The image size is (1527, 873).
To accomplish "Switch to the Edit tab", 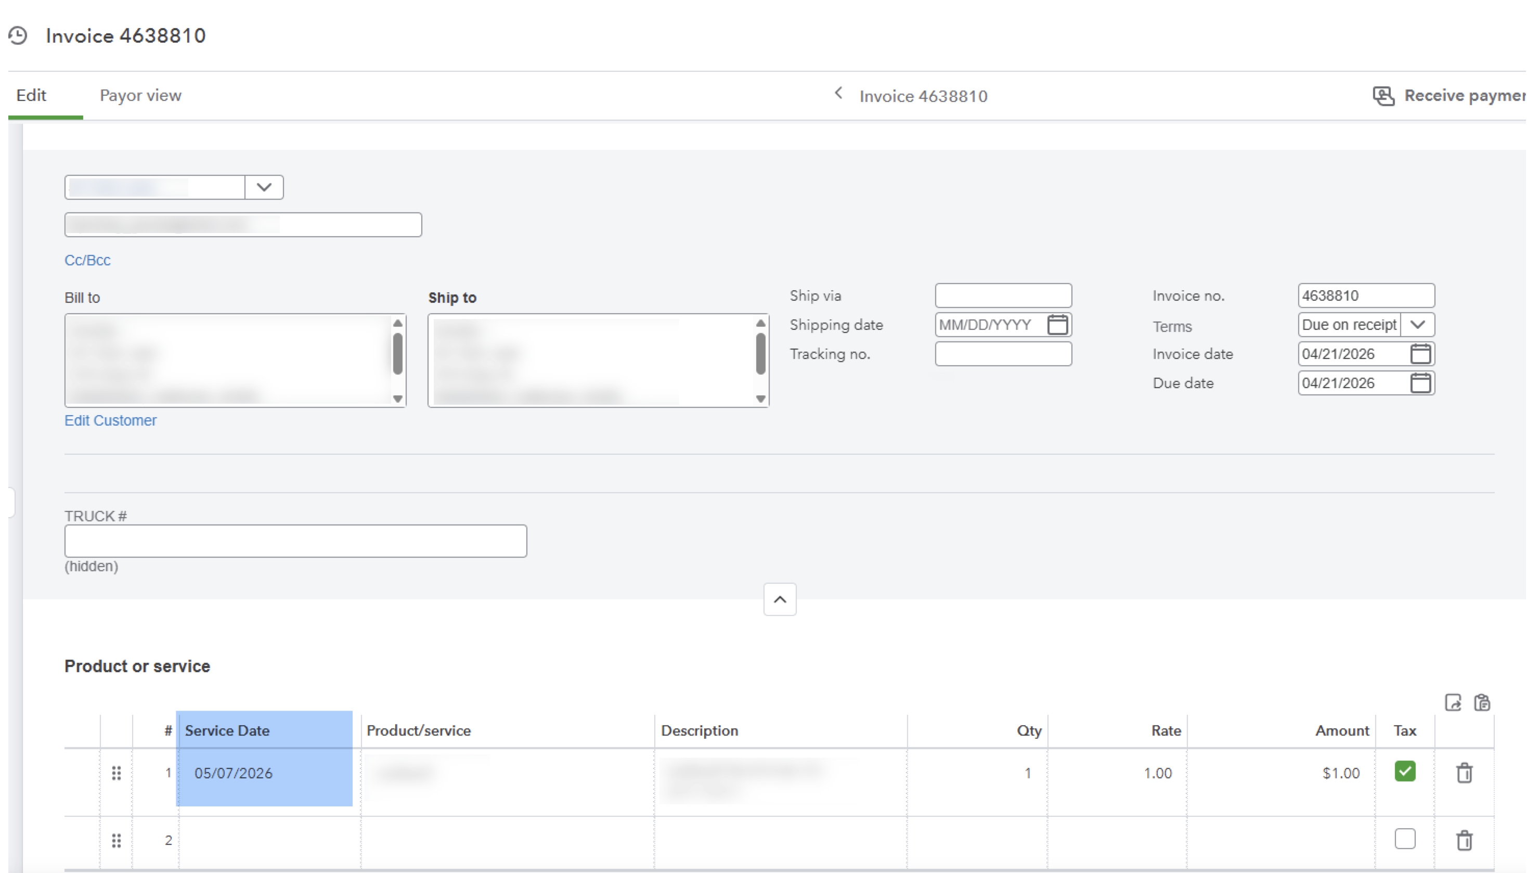I will coord(31,95).
